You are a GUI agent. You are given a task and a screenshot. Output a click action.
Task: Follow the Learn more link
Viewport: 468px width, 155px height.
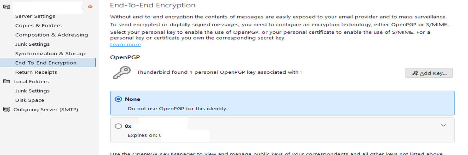pyautogui.click(x=125, y=45)
